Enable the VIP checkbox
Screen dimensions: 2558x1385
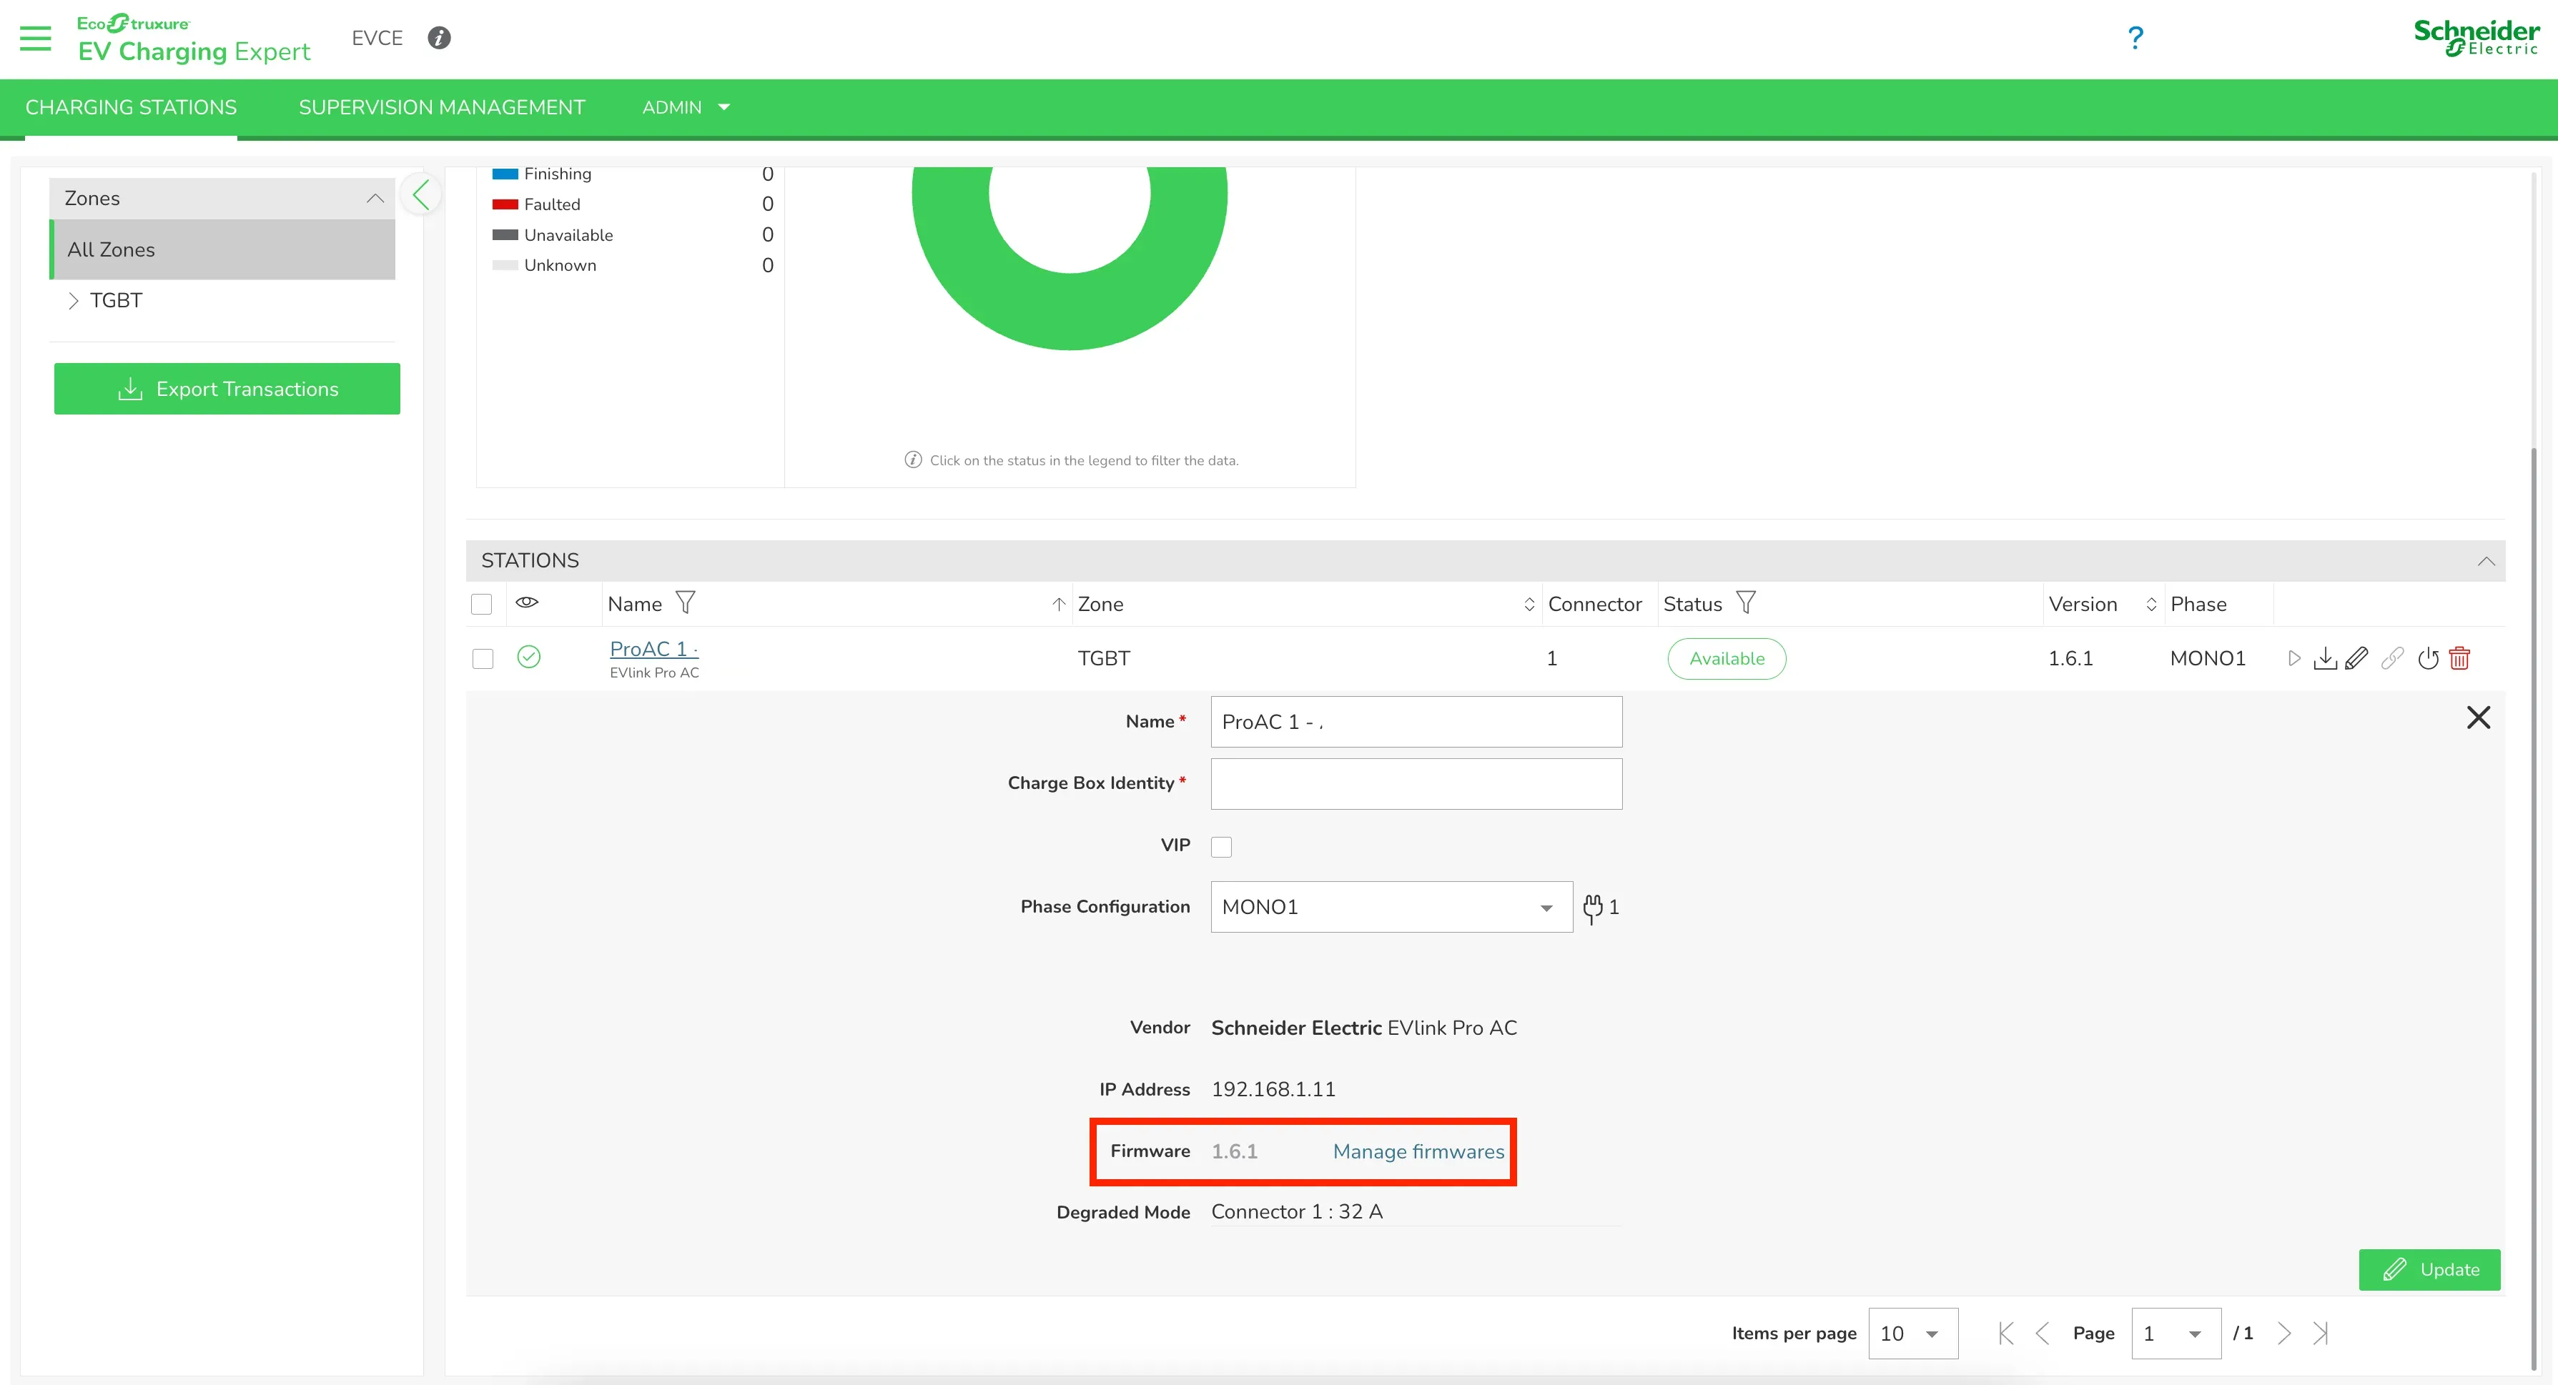tap(1221, 847)
